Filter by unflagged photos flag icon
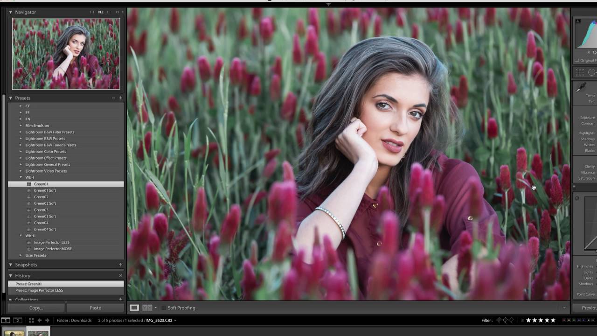The width and height of the screenshot is (597, 336). [505, 320]
